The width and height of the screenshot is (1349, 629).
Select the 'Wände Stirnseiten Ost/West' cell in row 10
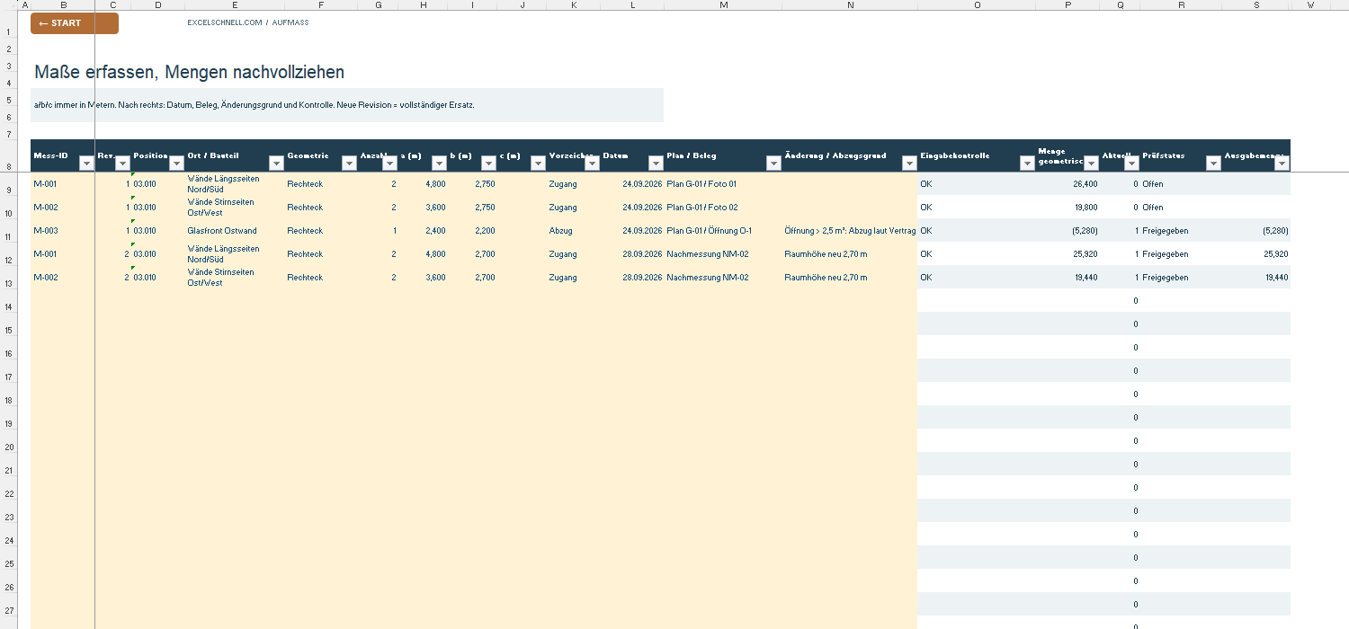point(235,208)
